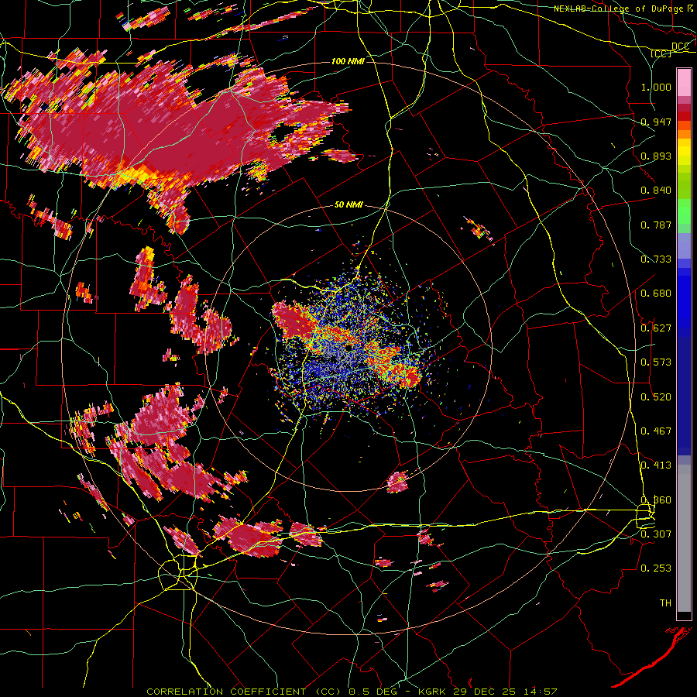This screenshot has height=697, width=697.
Task: Pick the bright green color bar segment
Action: pyautogui.click(x=684, y=211)
